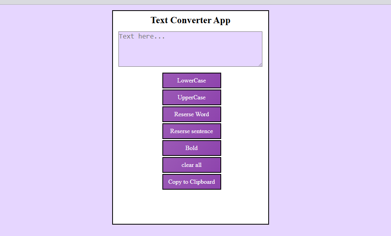Apply the Bold button
Screen dimensions: 391x236
click(191, 148)
